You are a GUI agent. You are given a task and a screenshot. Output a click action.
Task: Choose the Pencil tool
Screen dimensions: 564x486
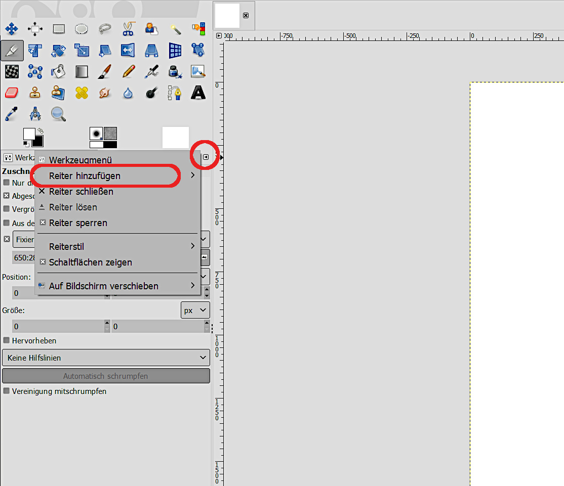pos(128,71)
